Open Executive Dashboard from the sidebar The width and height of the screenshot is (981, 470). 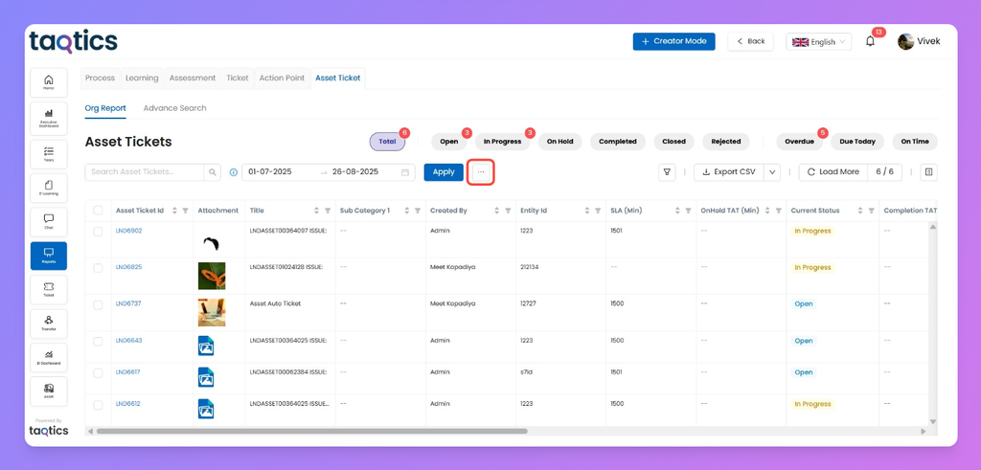(x=48, y=117)
